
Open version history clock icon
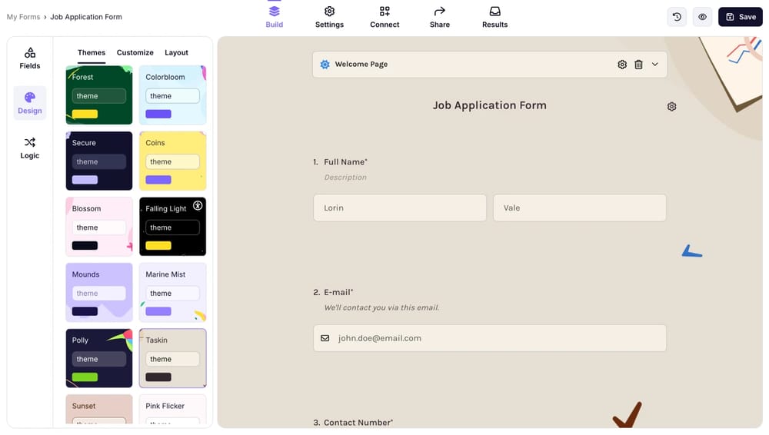(x=677, y=17)
